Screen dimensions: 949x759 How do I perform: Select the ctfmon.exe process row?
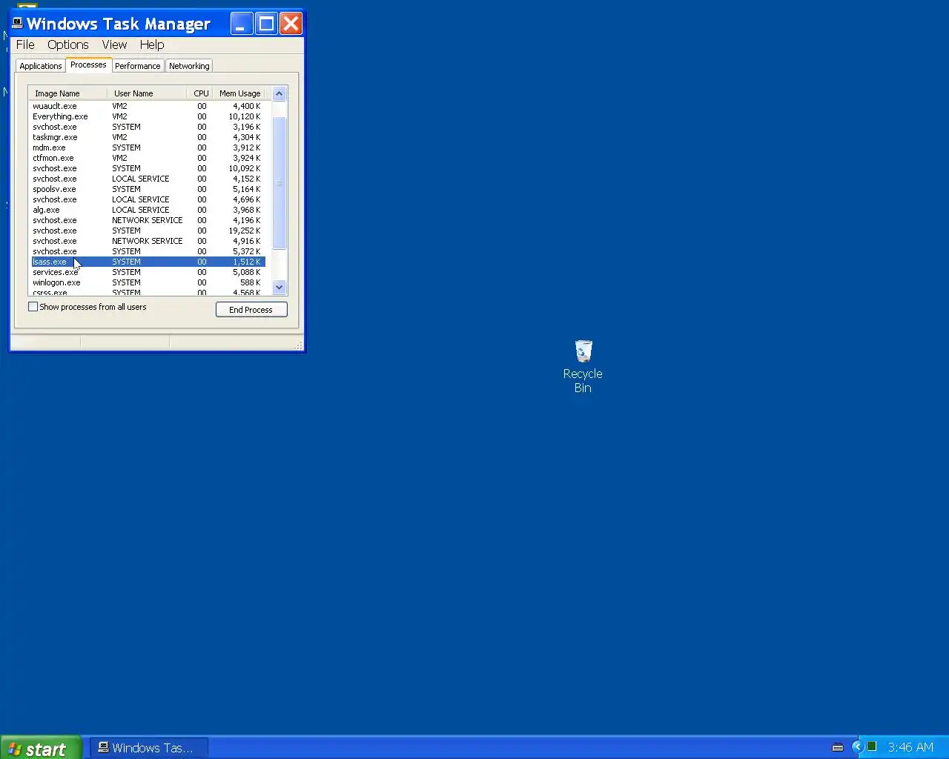[x=147, y=158]
